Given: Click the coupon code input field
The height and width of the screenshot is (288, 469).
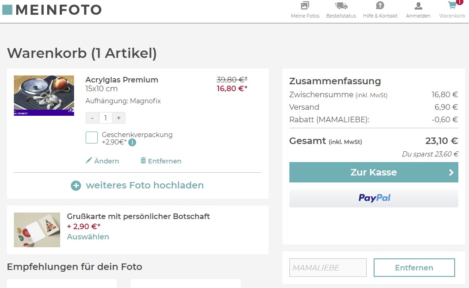Looking at the screenshot, I should [327, 267].
